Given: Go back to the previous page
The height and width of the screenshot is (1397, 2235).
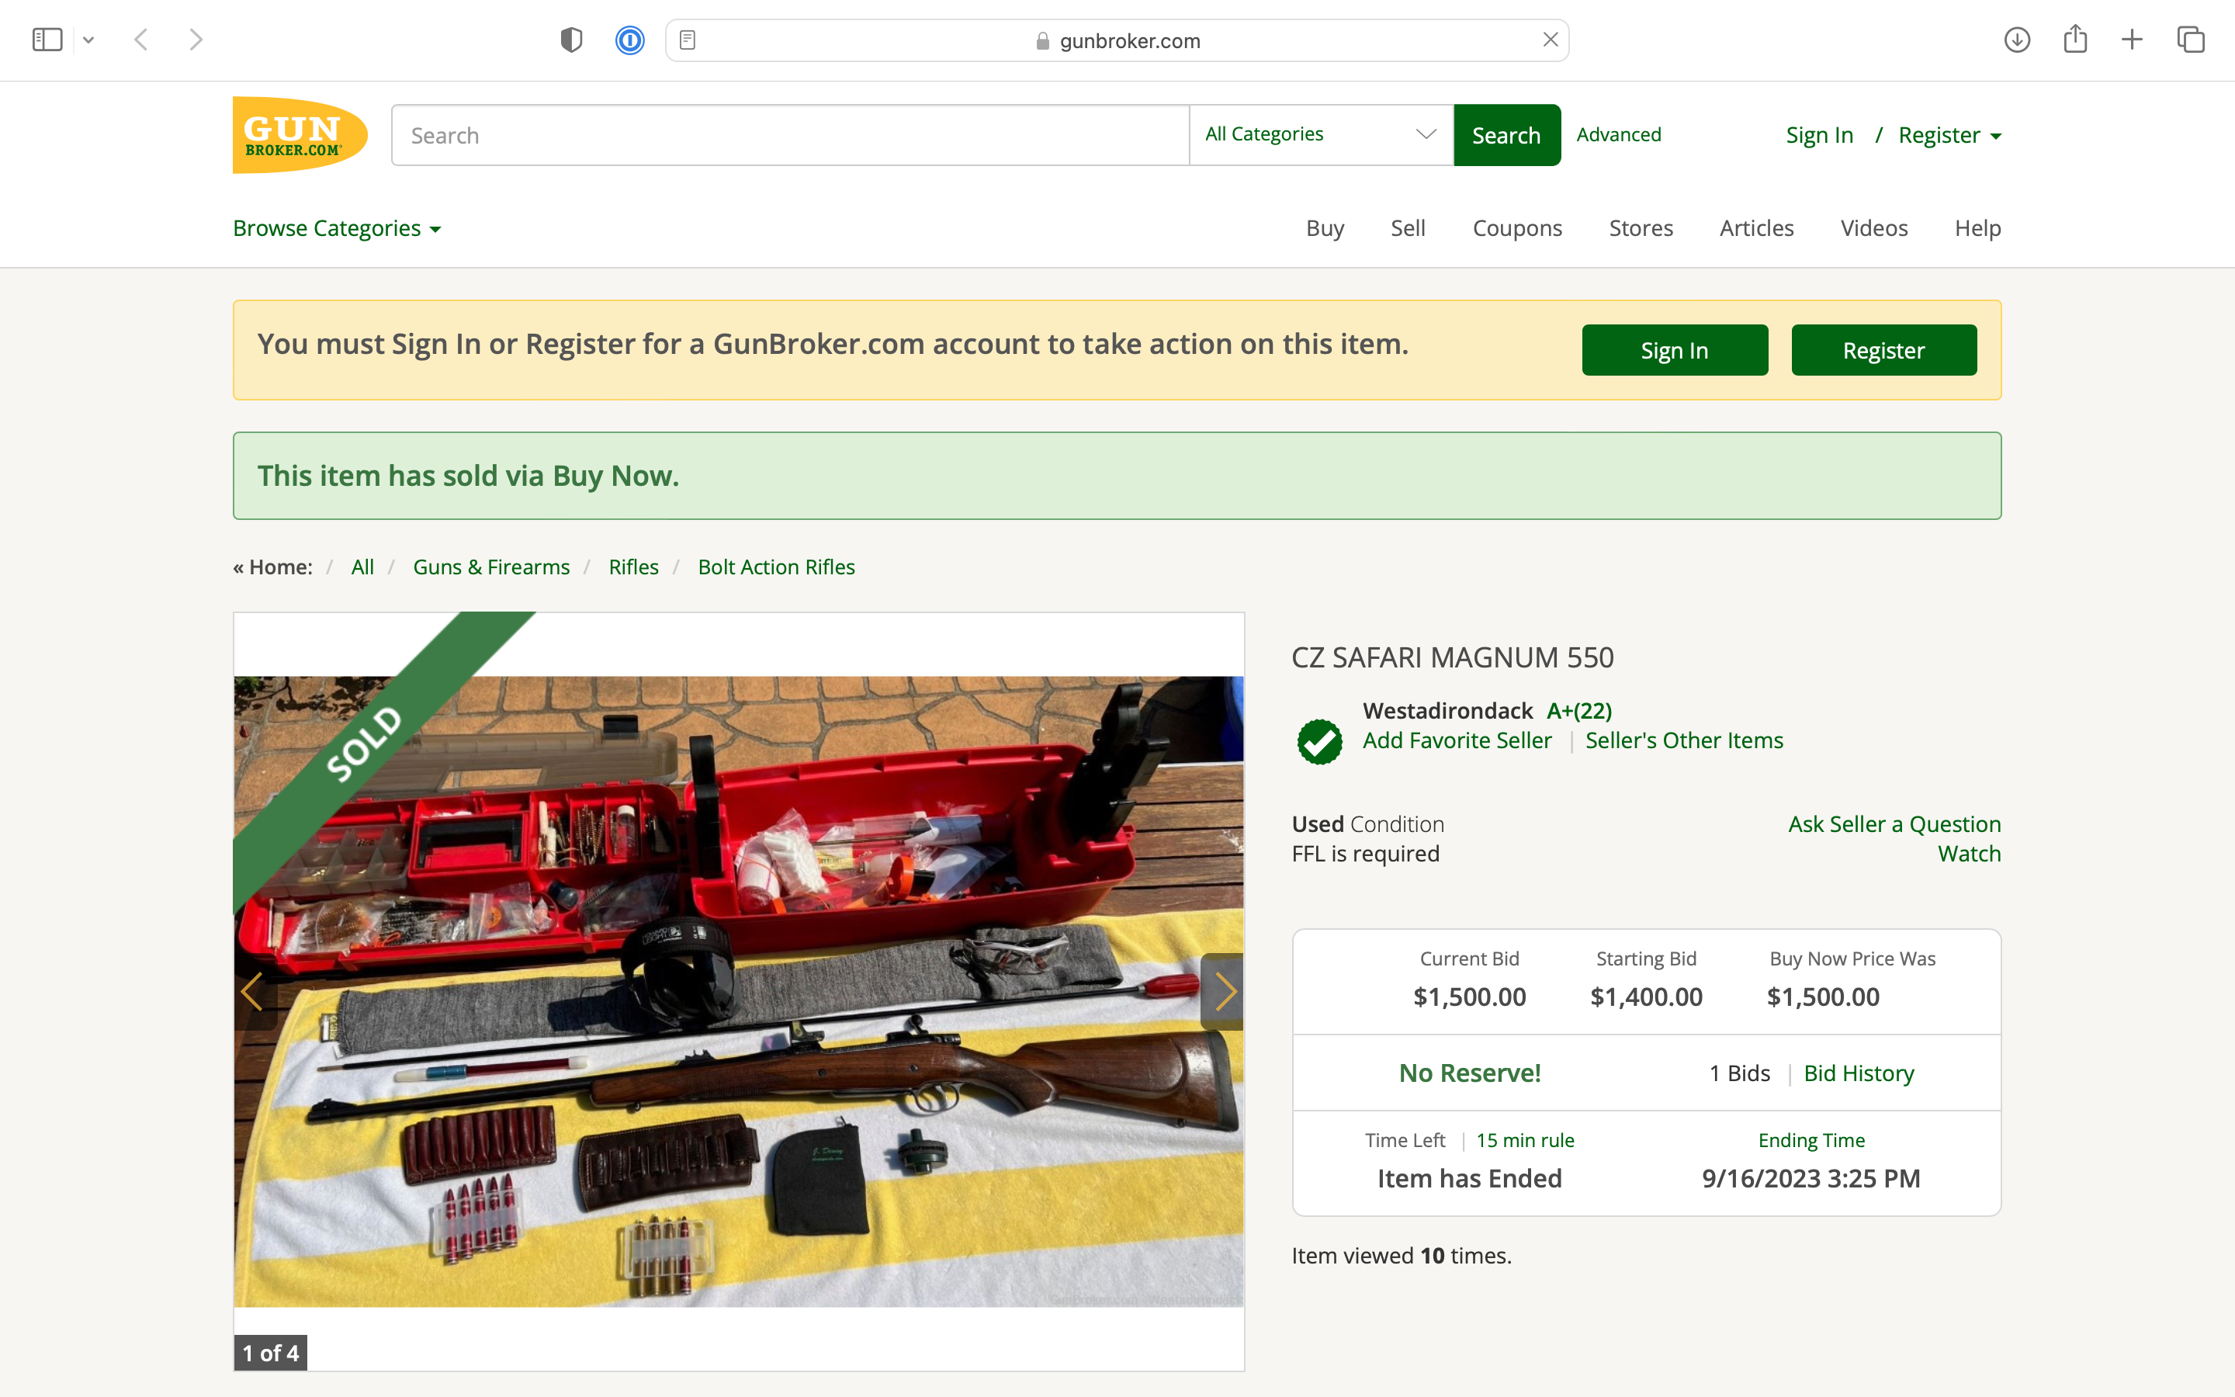Looking at the screenshot, I should pos(141,40).
